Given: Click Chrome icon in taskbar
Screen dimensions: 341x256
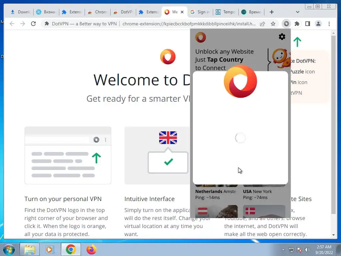Looking at the screenshot, I should 71,249.
